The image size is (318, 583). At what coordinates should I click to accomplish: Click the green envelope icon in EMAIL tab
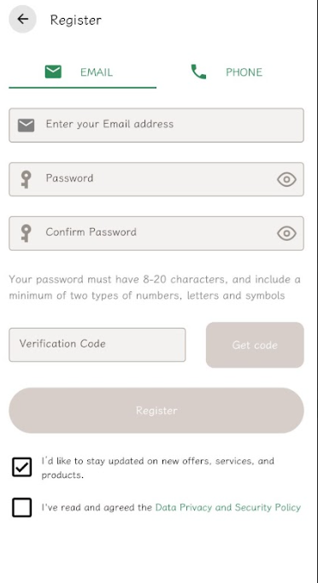[53, 72]
